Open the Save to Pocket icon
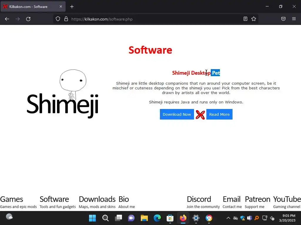 pyautogui.click(x=283, y=19)
